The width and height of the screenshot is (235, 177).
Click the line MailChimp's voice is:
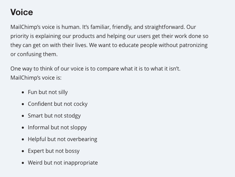point(36,78)
